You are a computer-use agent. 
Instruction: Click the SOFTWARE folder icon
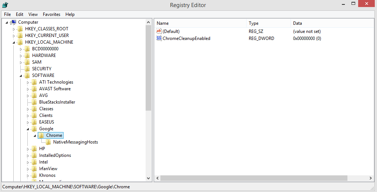point(27,75)
